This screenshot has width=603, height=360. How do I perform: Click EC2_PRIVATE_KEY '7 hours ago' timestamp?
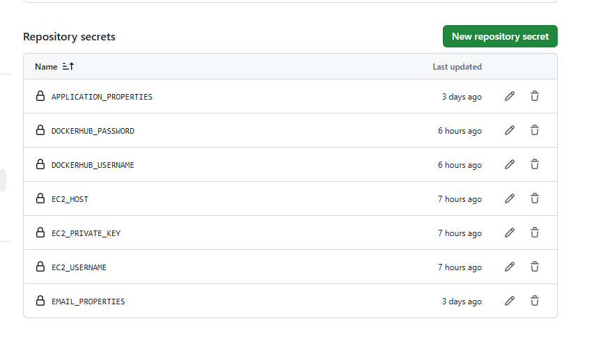coord(460,233)
